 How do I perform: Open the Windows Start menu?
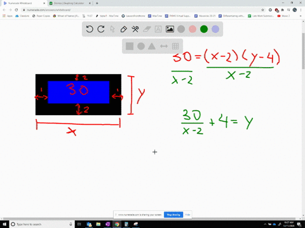point(4,224)
